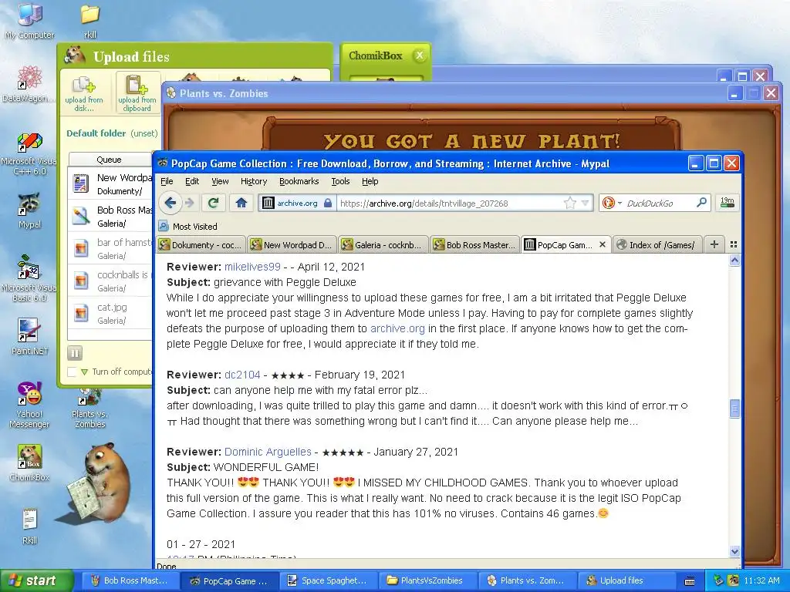Launch Mypal browser desktop icon
This screenshot has width=790, height=592.
tap(29, 210)
